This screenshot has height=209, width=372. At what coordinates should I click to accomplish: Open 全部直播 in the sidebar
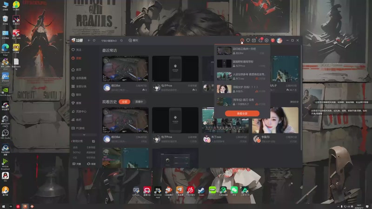79,78
